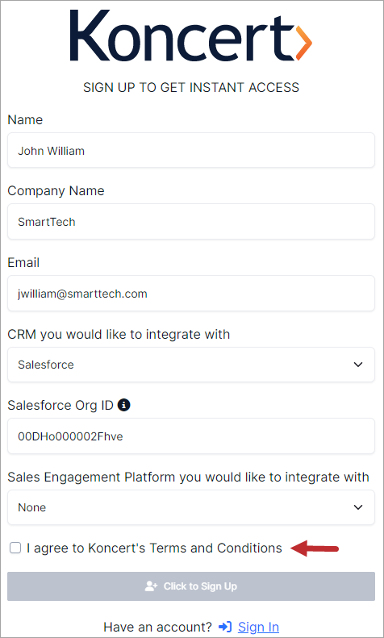Screen dimensions: 384x638
Task: Click the chevron arrow in the None dropdown
Action: (x=358, y=507)
